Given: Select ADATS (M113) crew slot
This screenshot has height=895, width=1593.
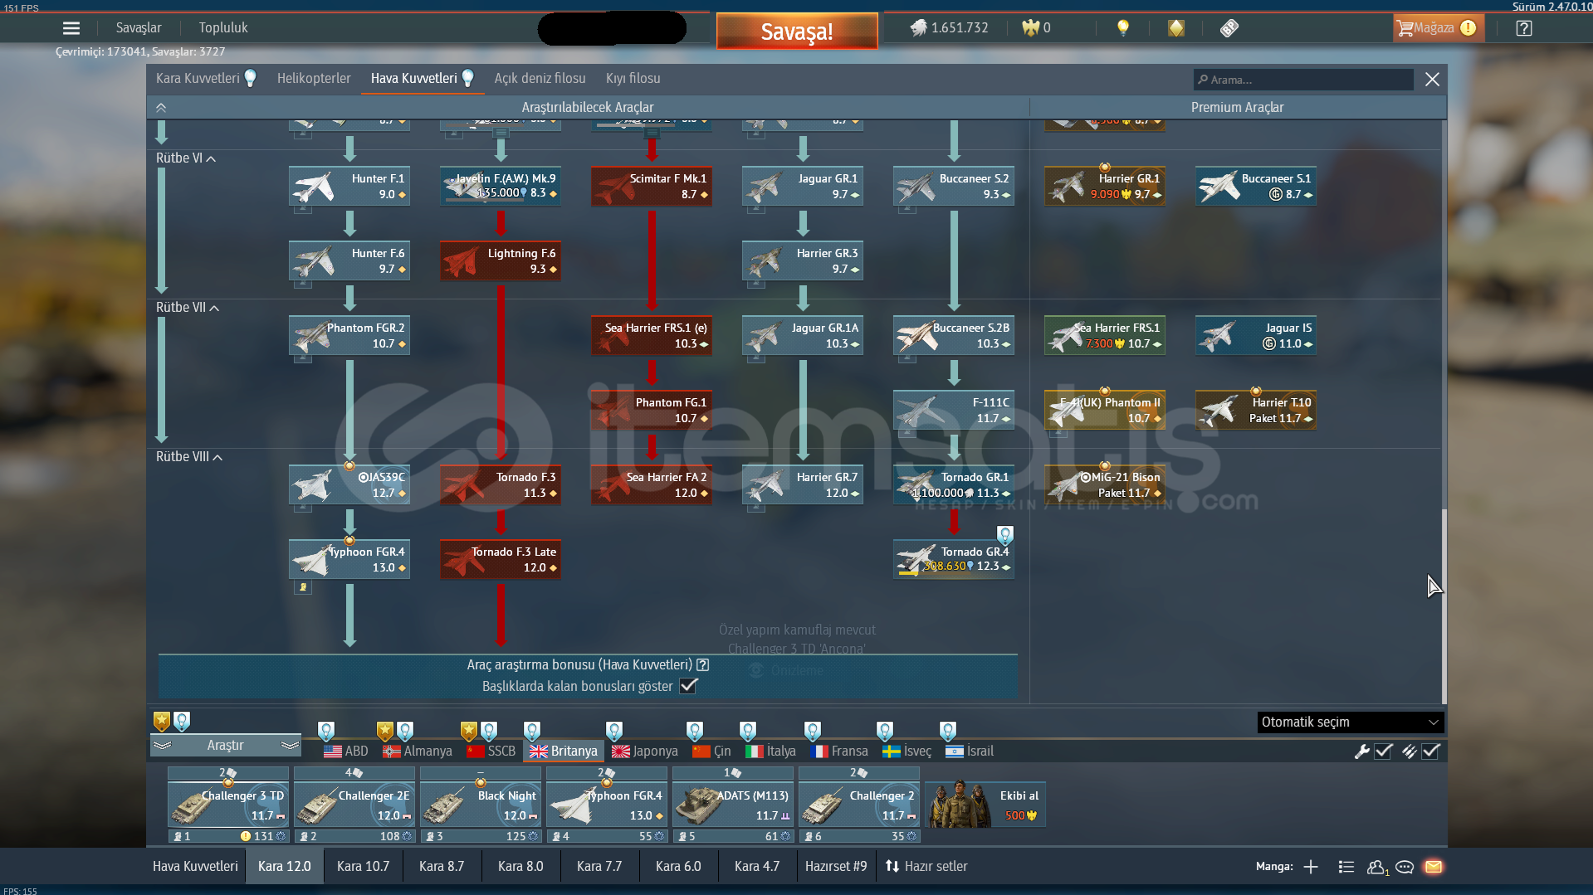Looking at the screenshot, I should pyautogui.click(x=733, y=805).
